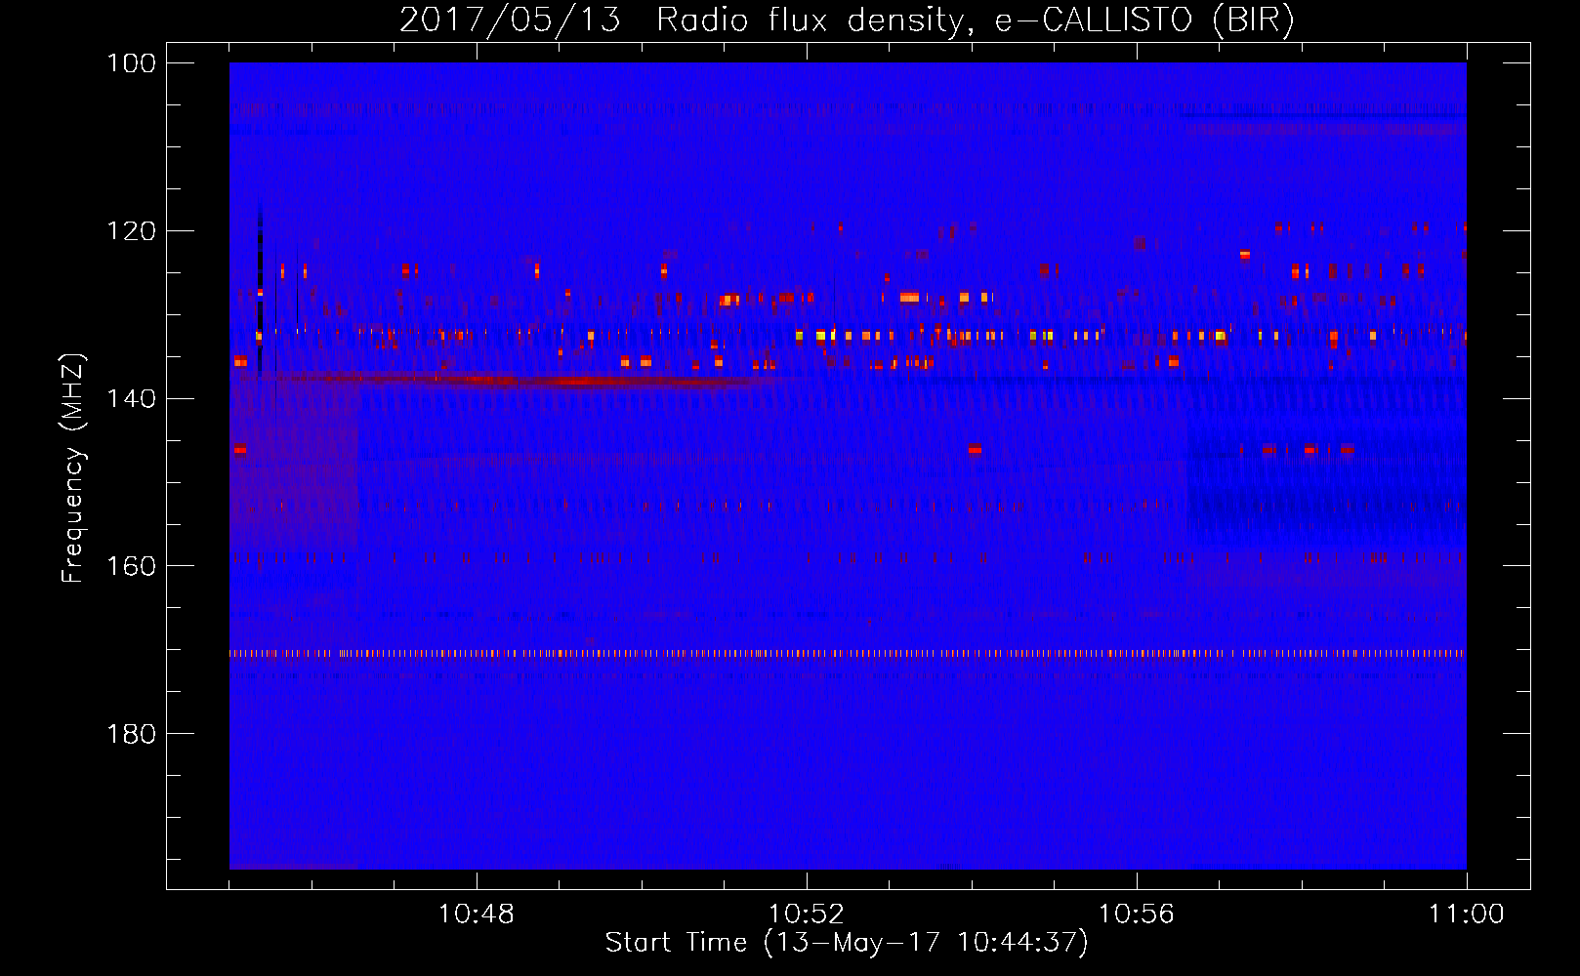The height and width of the screenshot is (976, 1580).
Task: Click the 10:56 time tick label
Action: click(1137, 915)
